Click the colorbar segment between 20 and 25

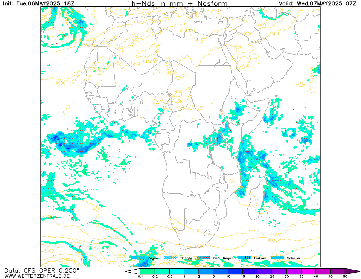pyautogui.click(x=265, y=271)
